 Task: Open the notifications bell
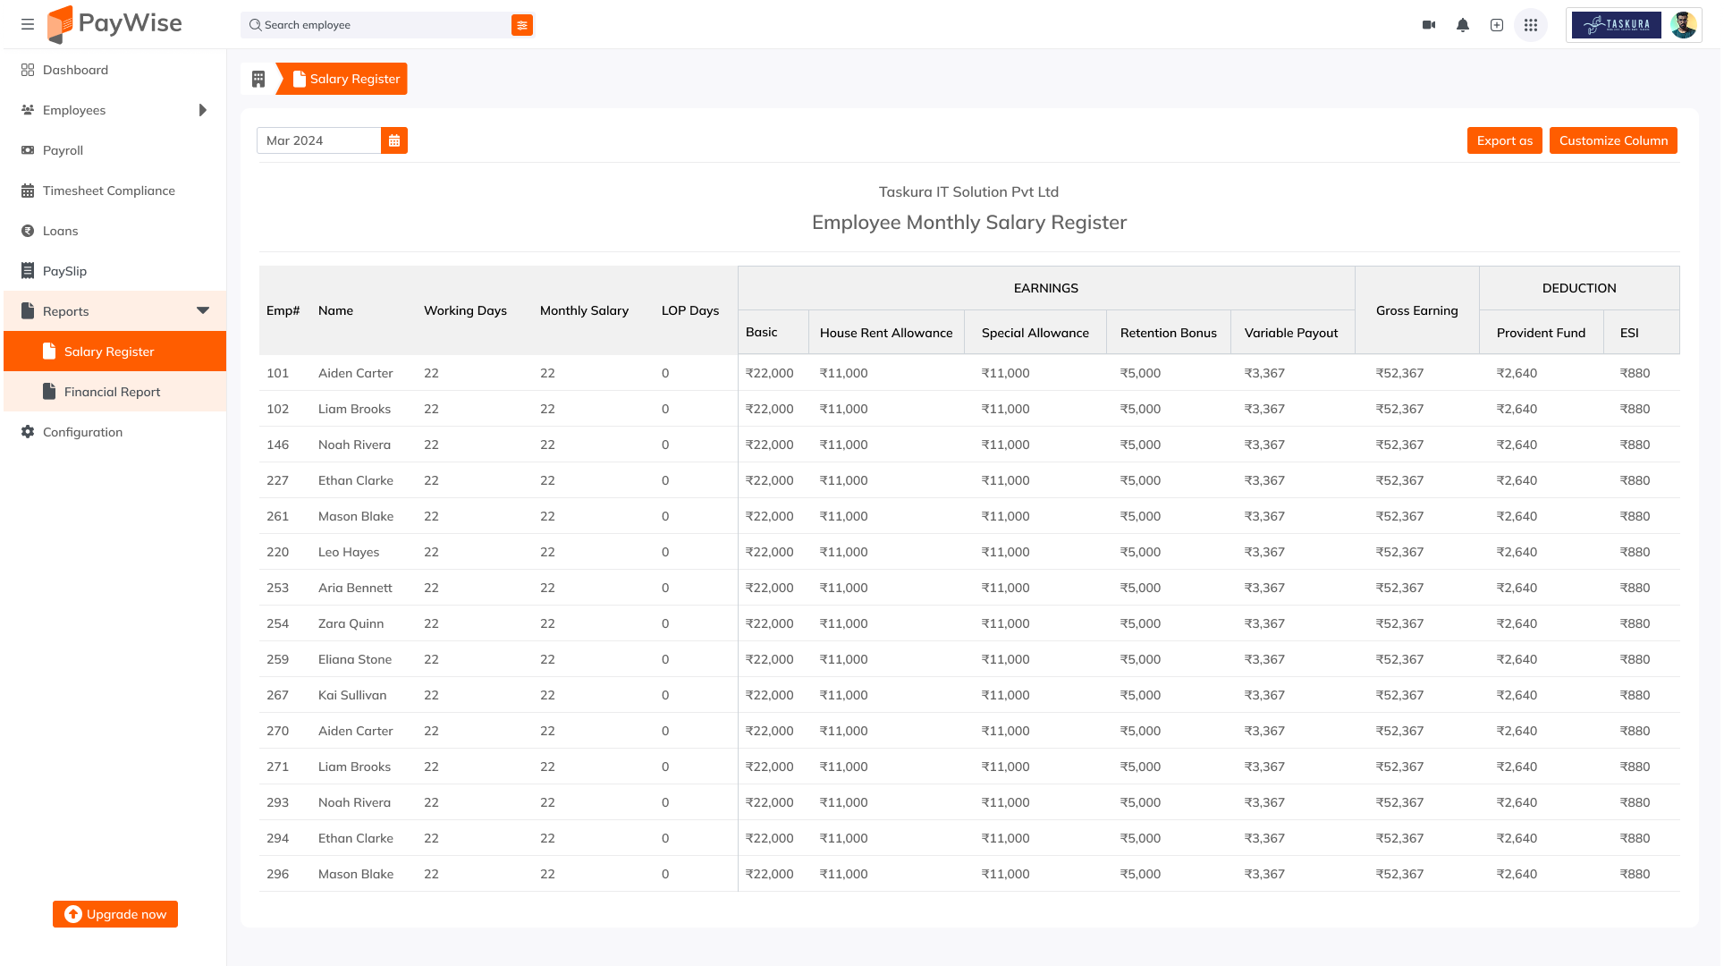[1463, 25]
